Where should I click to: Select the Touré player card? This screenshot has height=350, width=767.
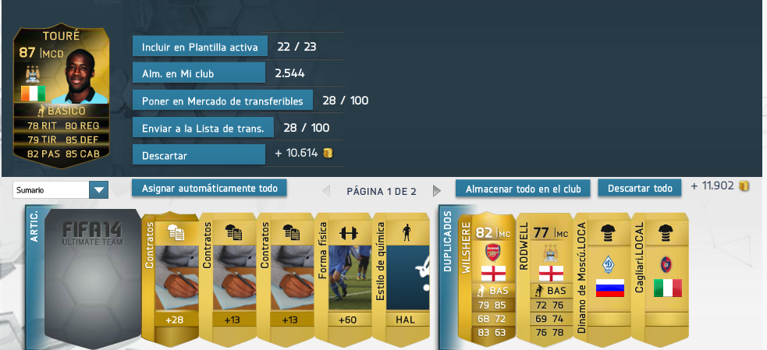pyautogui.click(x=61, y=97)
